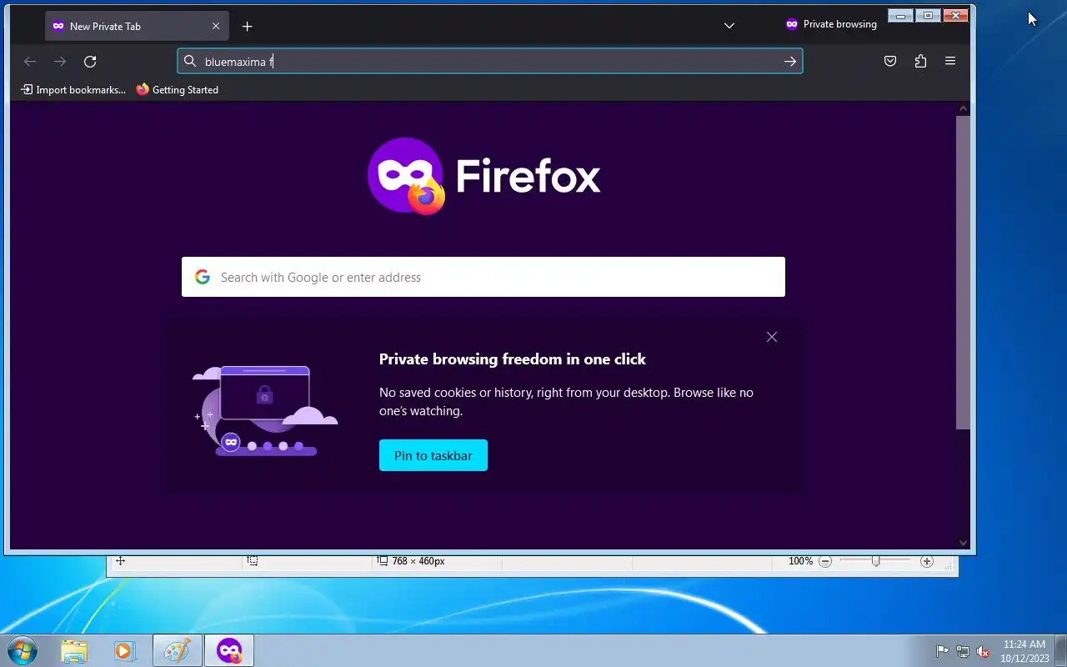Click the Google logo in the search box

click(203, 277)
